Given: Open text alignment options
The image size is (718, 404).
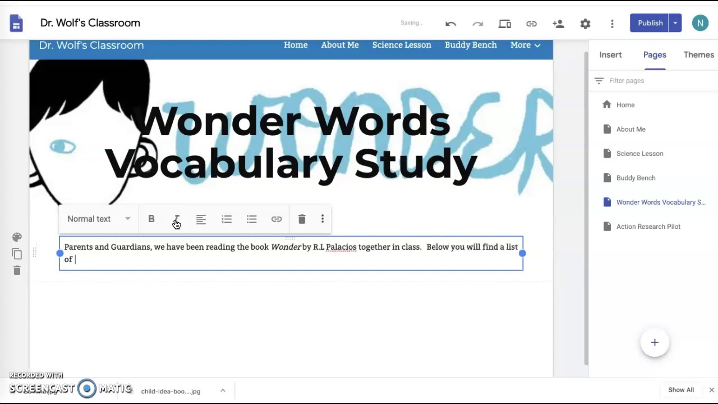Looking at the screenshot, I should click(x=201, y=219).
